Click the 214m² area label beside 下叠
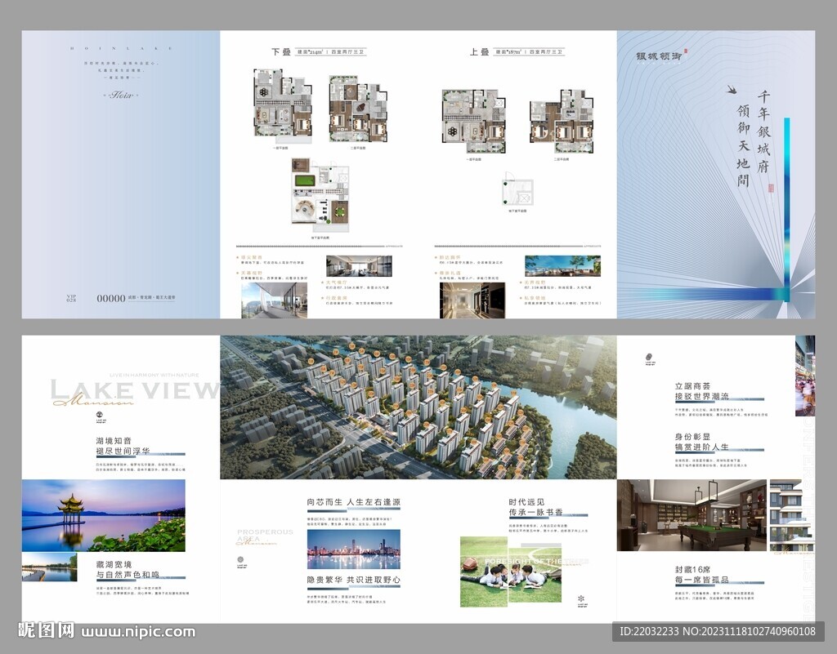Image resolution: width=837 pixels, height=654 pixels. coord(310,51)
